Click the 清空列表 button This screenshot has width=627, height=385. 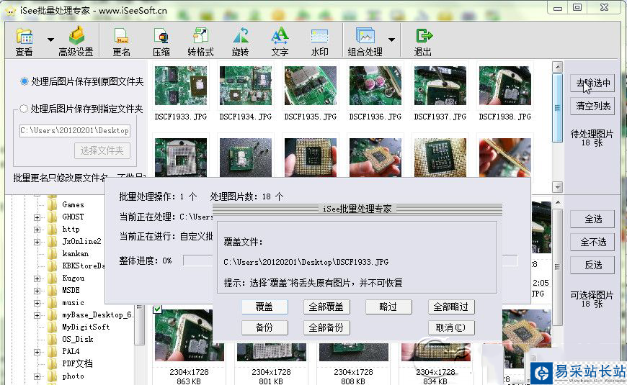[592, 107]
